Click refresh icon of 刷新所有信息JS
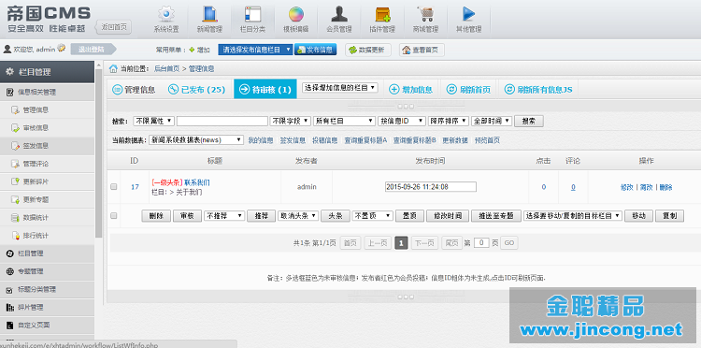 [x=509, y=89]
